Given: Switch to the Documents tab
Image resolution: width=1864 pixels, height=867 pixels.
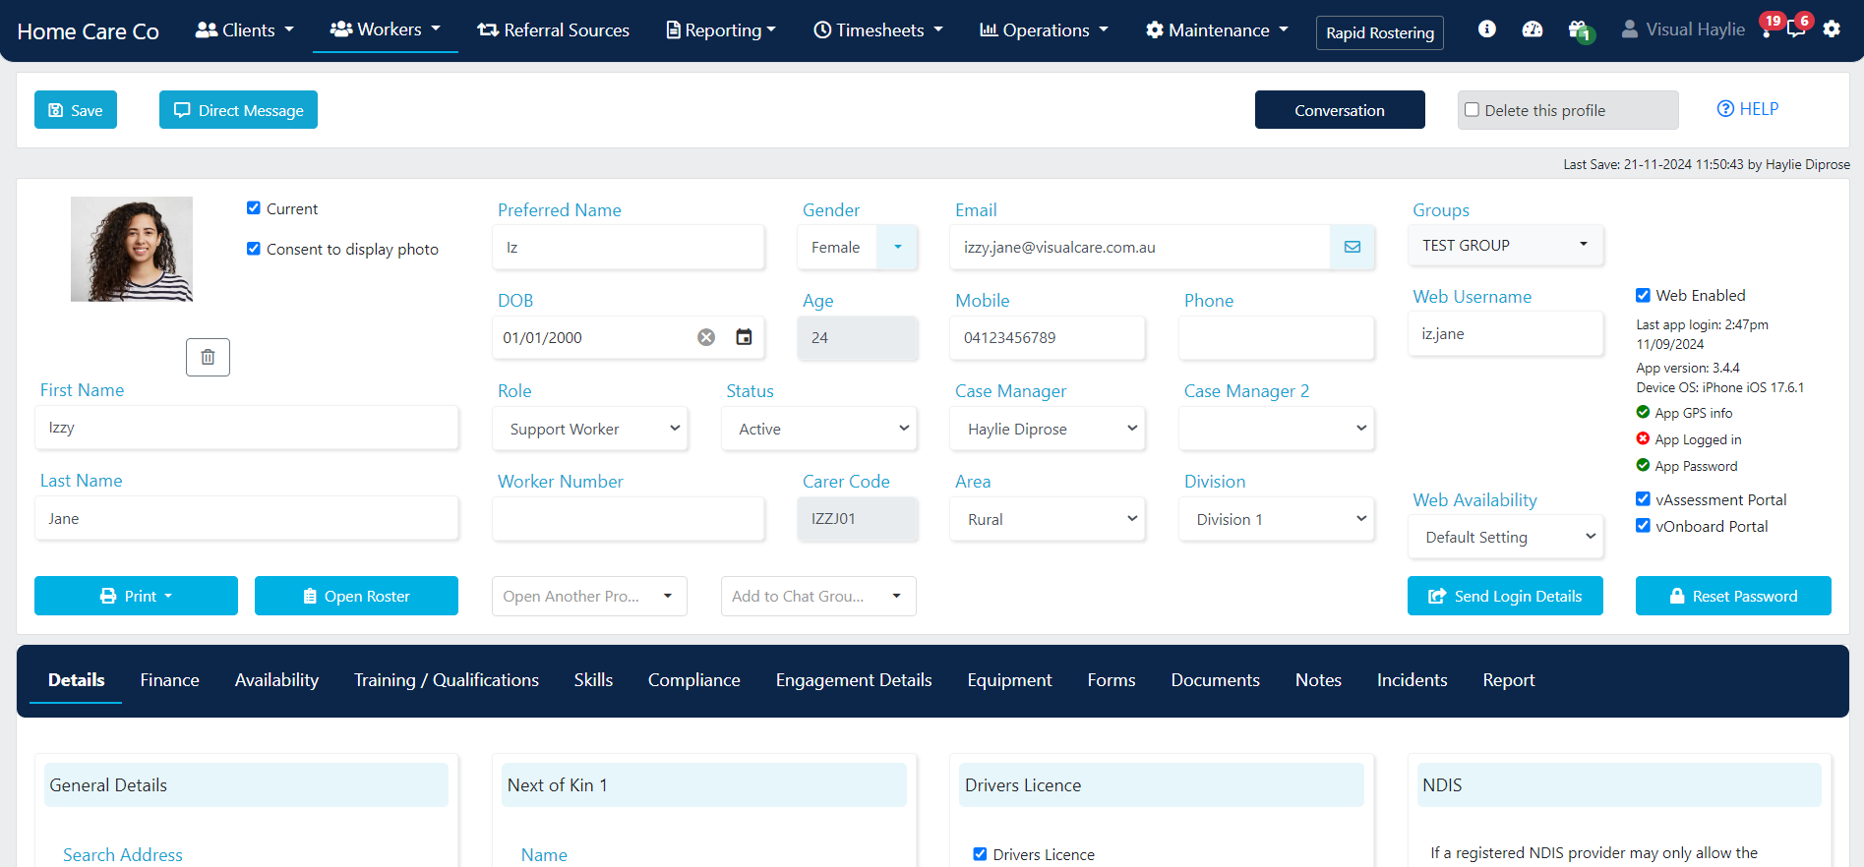Looking at the screenshot, I should coord(1215,680).
